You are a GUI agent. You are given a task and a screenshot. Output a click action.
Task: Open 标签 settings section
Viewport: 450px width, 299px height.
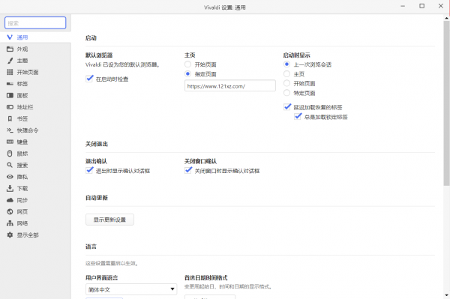click(35, 84)
